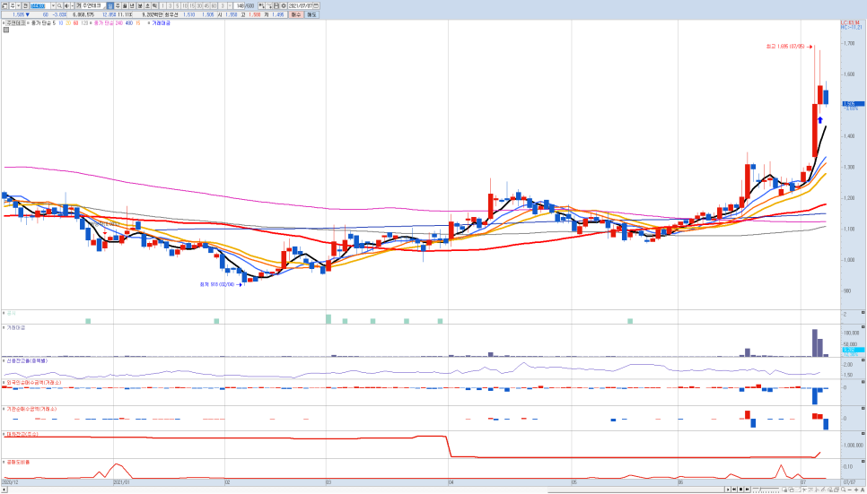867x494 pixels.
Task: Open the interval dropdown after the 3 box
Action: pos(230,5)
